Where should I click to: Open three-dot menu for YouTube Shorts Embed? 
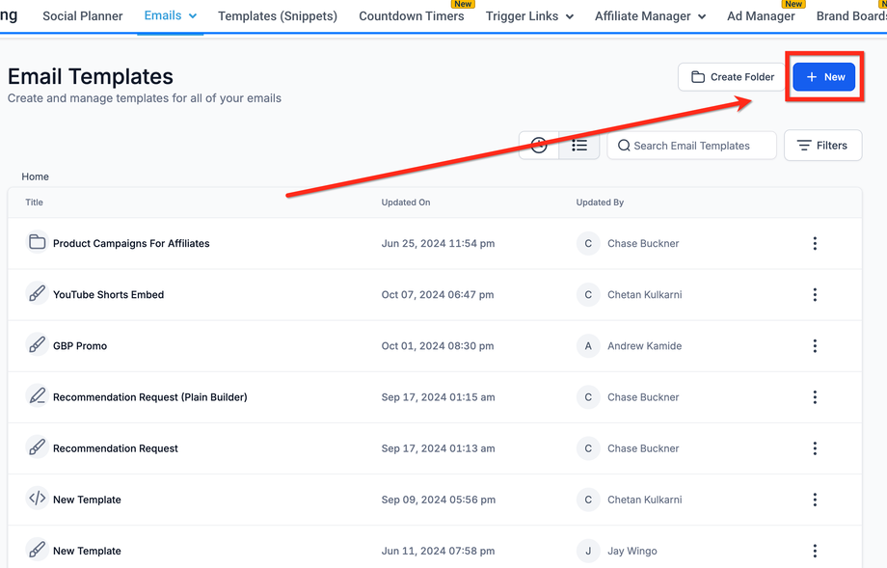pyautogui.click(x=815, y=295)
